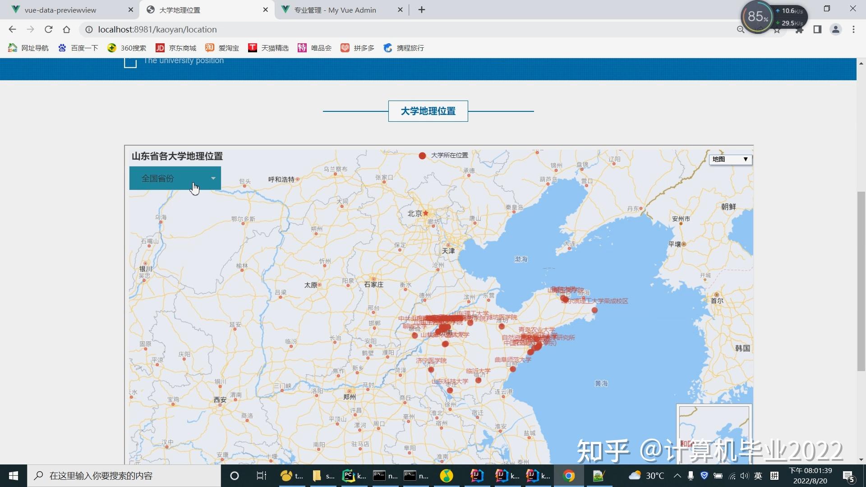Click the 北京 city label on map

coord(415,213)
